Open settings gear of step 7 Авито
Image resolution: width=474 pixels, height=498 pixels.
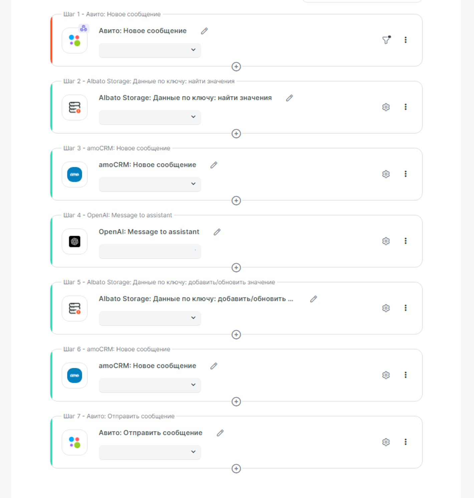click(x=386, y=442)
